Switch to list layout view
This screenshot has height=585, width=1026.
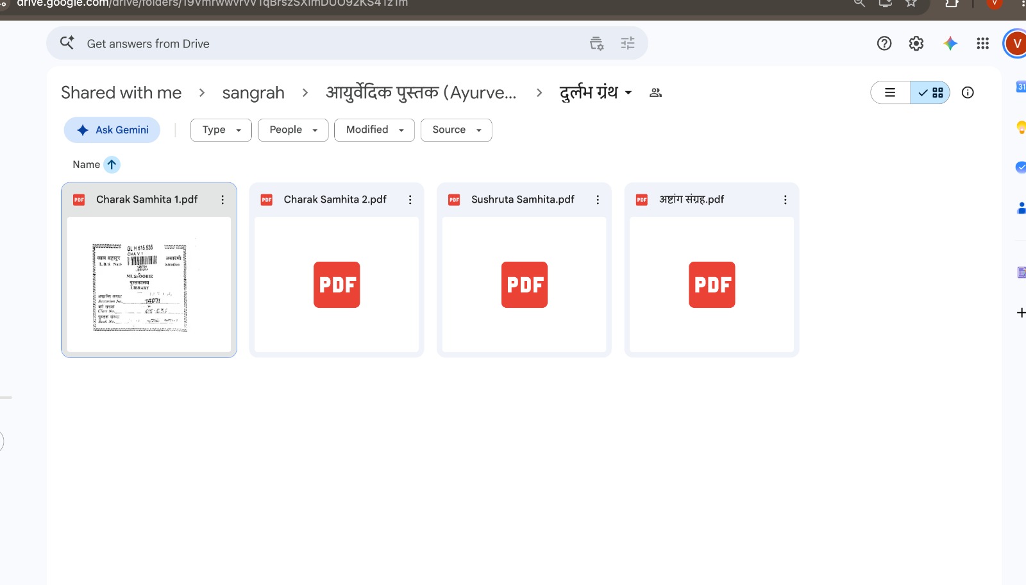click(x=890, y=92)
